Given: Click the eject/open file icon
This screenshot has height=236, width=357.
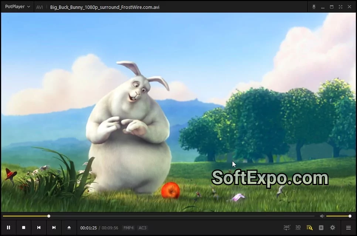Looking at the screenshot, I should pos(69,228).
